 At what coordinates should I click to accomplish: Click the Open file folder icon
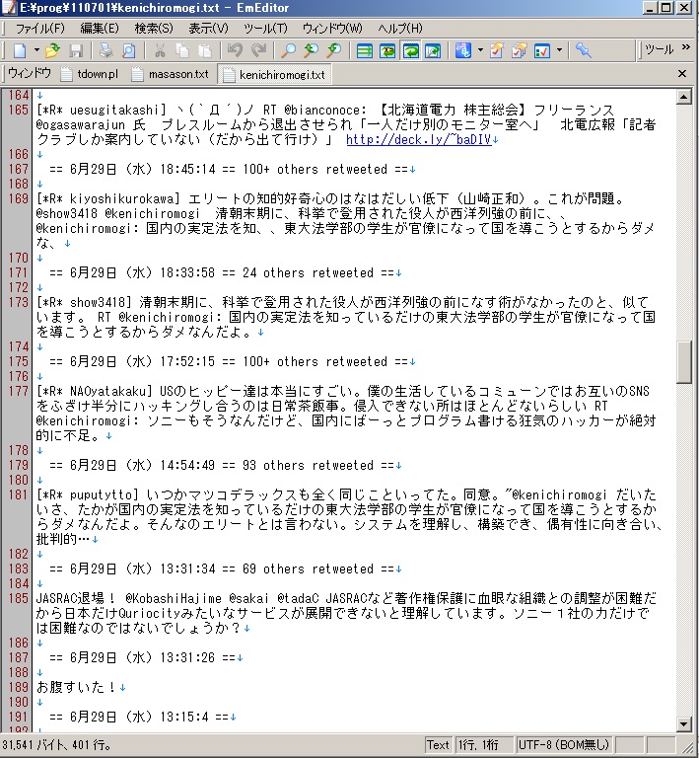tap(52, 50)
